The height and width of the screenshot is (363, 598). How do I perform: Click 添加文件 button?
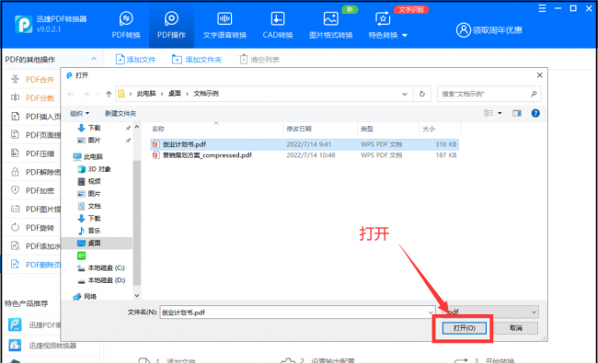click(x=136, y=60)
